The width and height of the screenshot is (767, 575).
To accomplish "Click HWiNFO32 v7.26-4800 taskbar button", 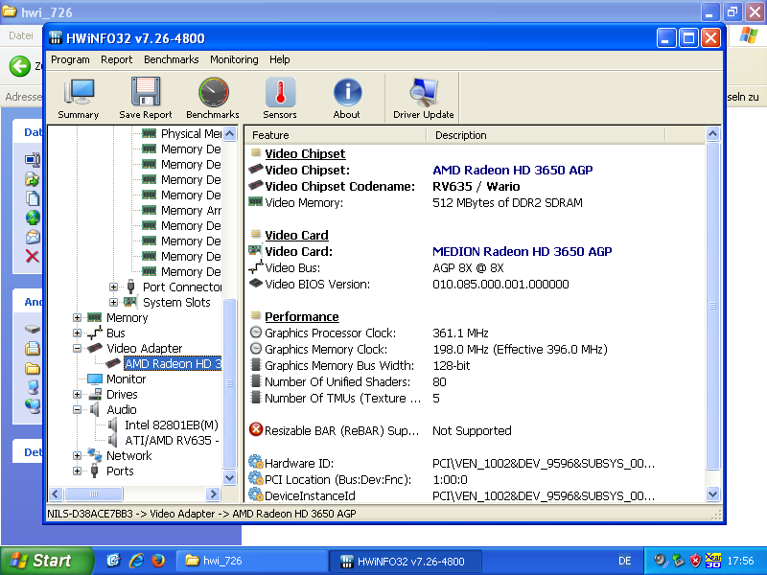I will [406, 561].
